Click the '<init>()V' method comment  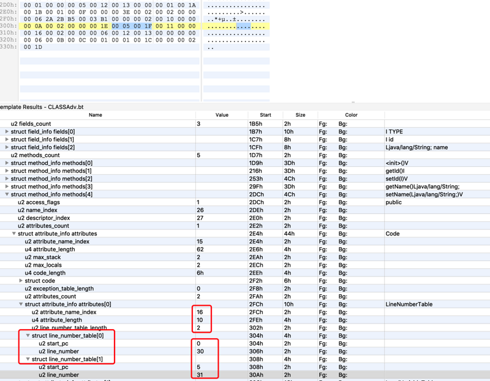[397, 163]
